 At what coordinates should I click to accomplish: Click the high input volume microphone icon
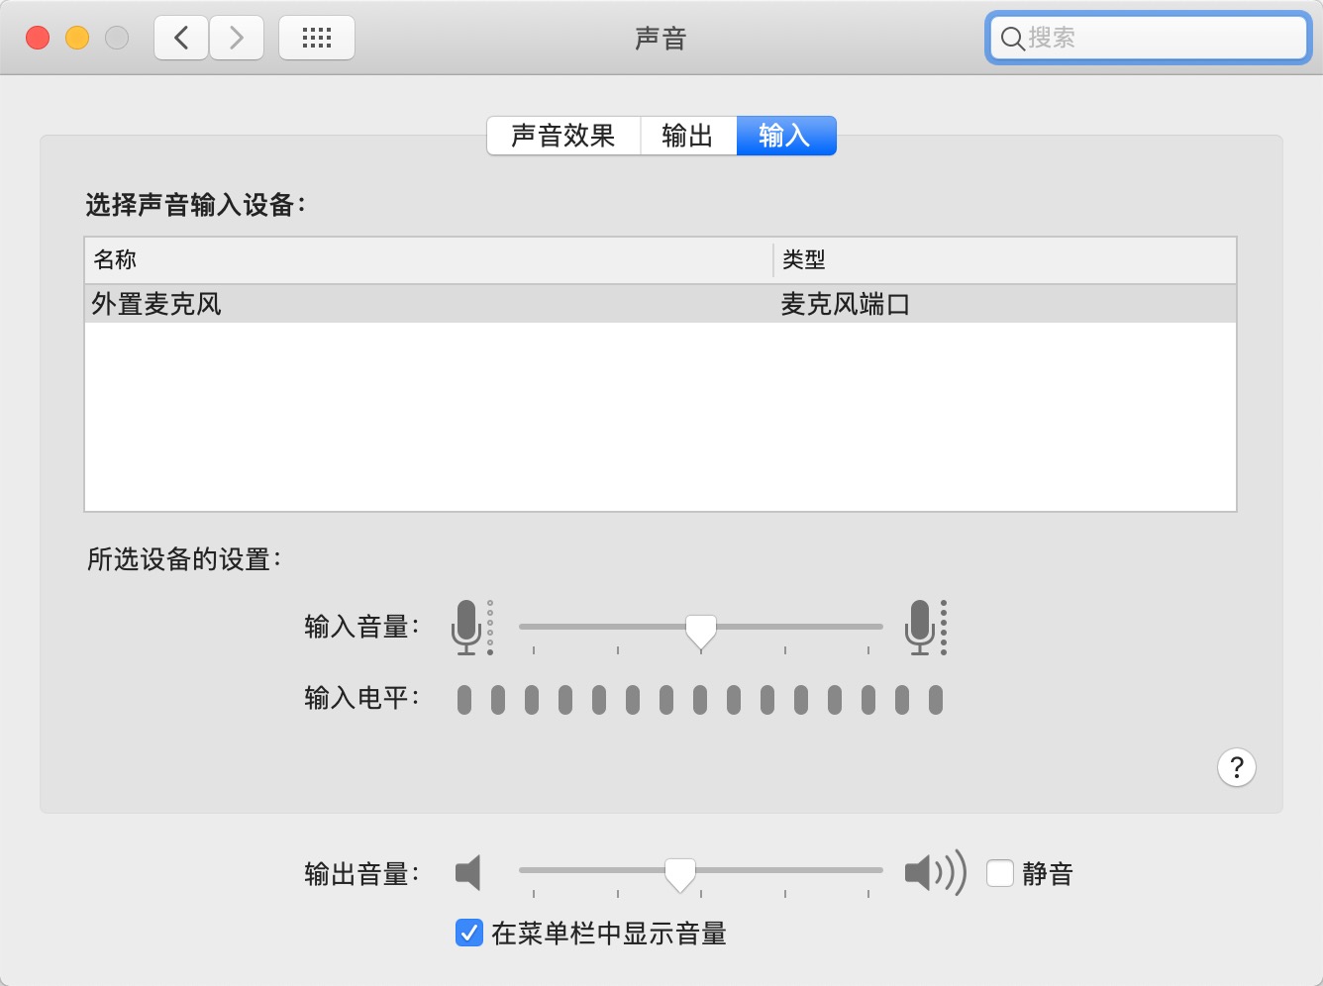point(921,627)
